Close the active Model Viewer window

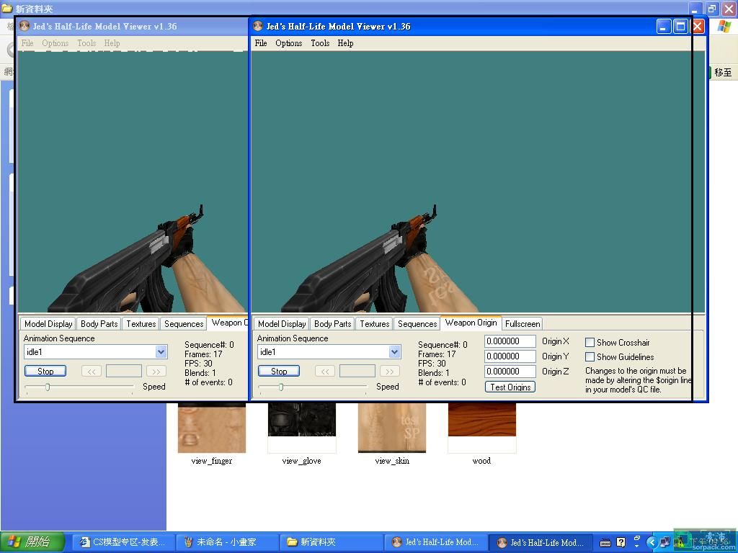(698, 27)
